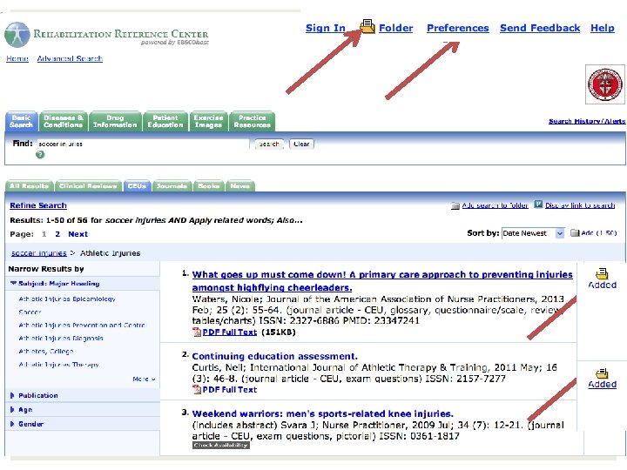The height and width of the screenshot is (470, 627).
Task: Switch to the Diseases & Conditions tab
Action: click(64, 121)
